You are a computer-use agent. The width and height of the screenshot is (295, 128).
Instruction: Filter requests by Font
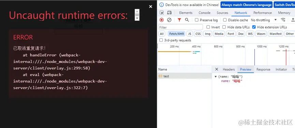pyautogui.click(x=231, y=34)
